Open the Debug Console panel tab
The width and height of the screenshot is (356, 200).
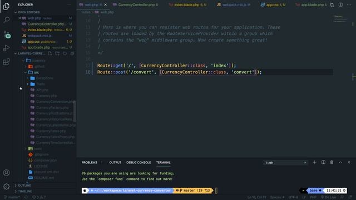[139, 163]
